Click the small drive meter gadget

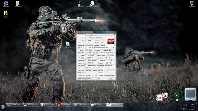click(165, 95)
